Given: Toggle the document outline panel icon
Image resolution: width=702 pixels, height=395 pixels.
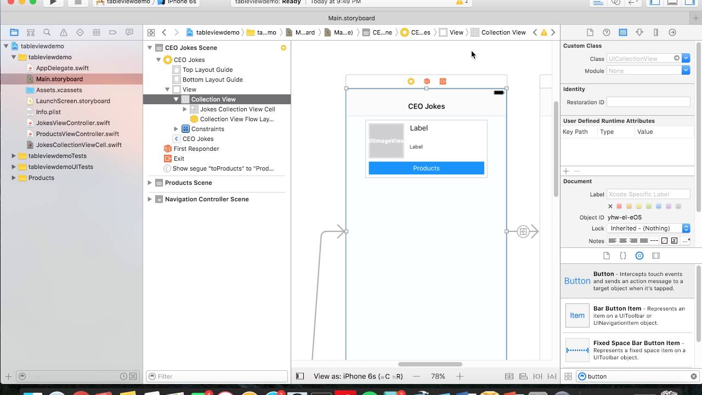Looking at the screenshot, I should click(x=300, y=376).
